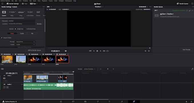
Task: Open timeline view options icon
Action: coord(2,69)
